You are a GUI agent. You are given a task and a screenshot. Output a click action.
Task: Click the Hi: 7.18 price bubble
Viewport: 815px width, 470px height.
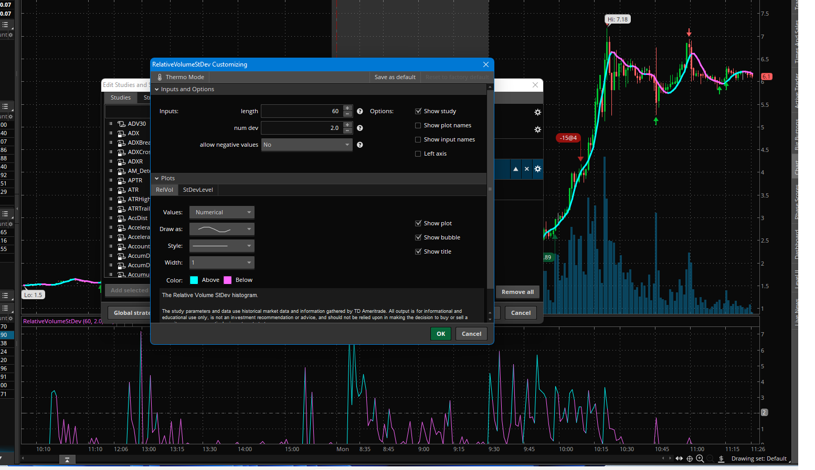click(618, 19)
